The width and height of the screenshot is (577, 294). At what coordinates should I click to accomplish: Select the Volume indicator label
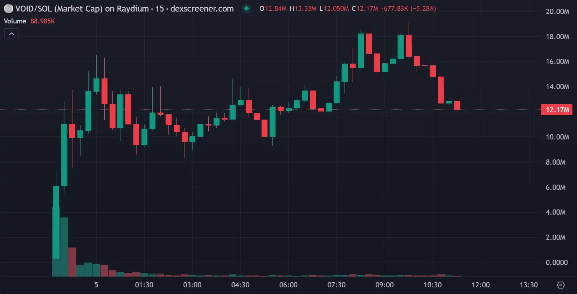click(x=15, y=21)
